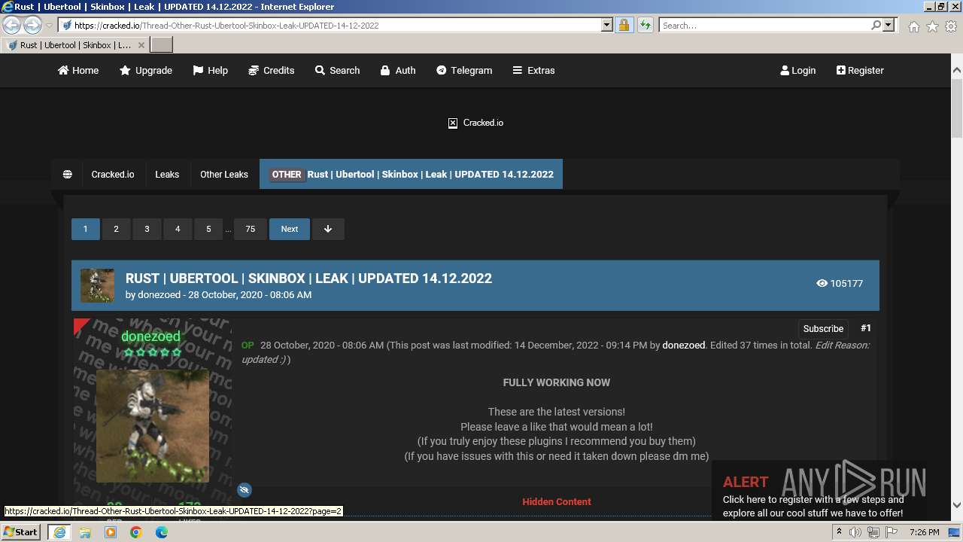Click the Register link
The width and height of the screenshot is (963, 542).
(860, 70)
